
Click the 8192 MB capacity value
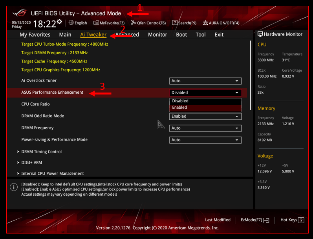point(264,140)
